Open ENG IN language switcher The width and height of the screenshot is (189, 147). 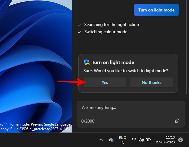[122, 140]
